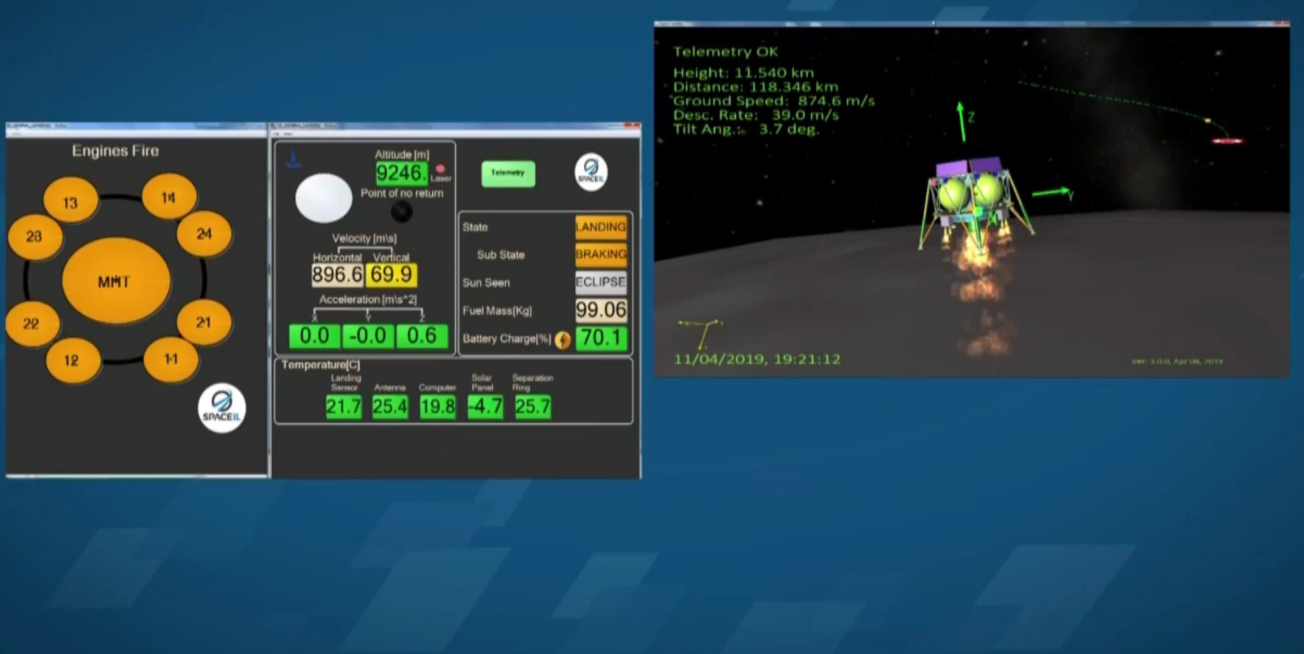Screen dimensions: 1304x654
Task: Click the LANDING state label
Action: tap(601, 227)
